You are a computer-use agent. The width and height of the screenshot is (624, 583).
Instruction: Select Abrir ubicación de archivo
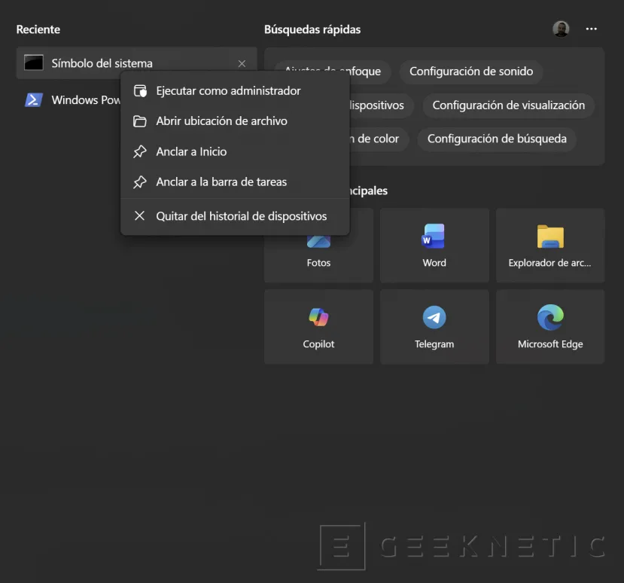(219, 121)
